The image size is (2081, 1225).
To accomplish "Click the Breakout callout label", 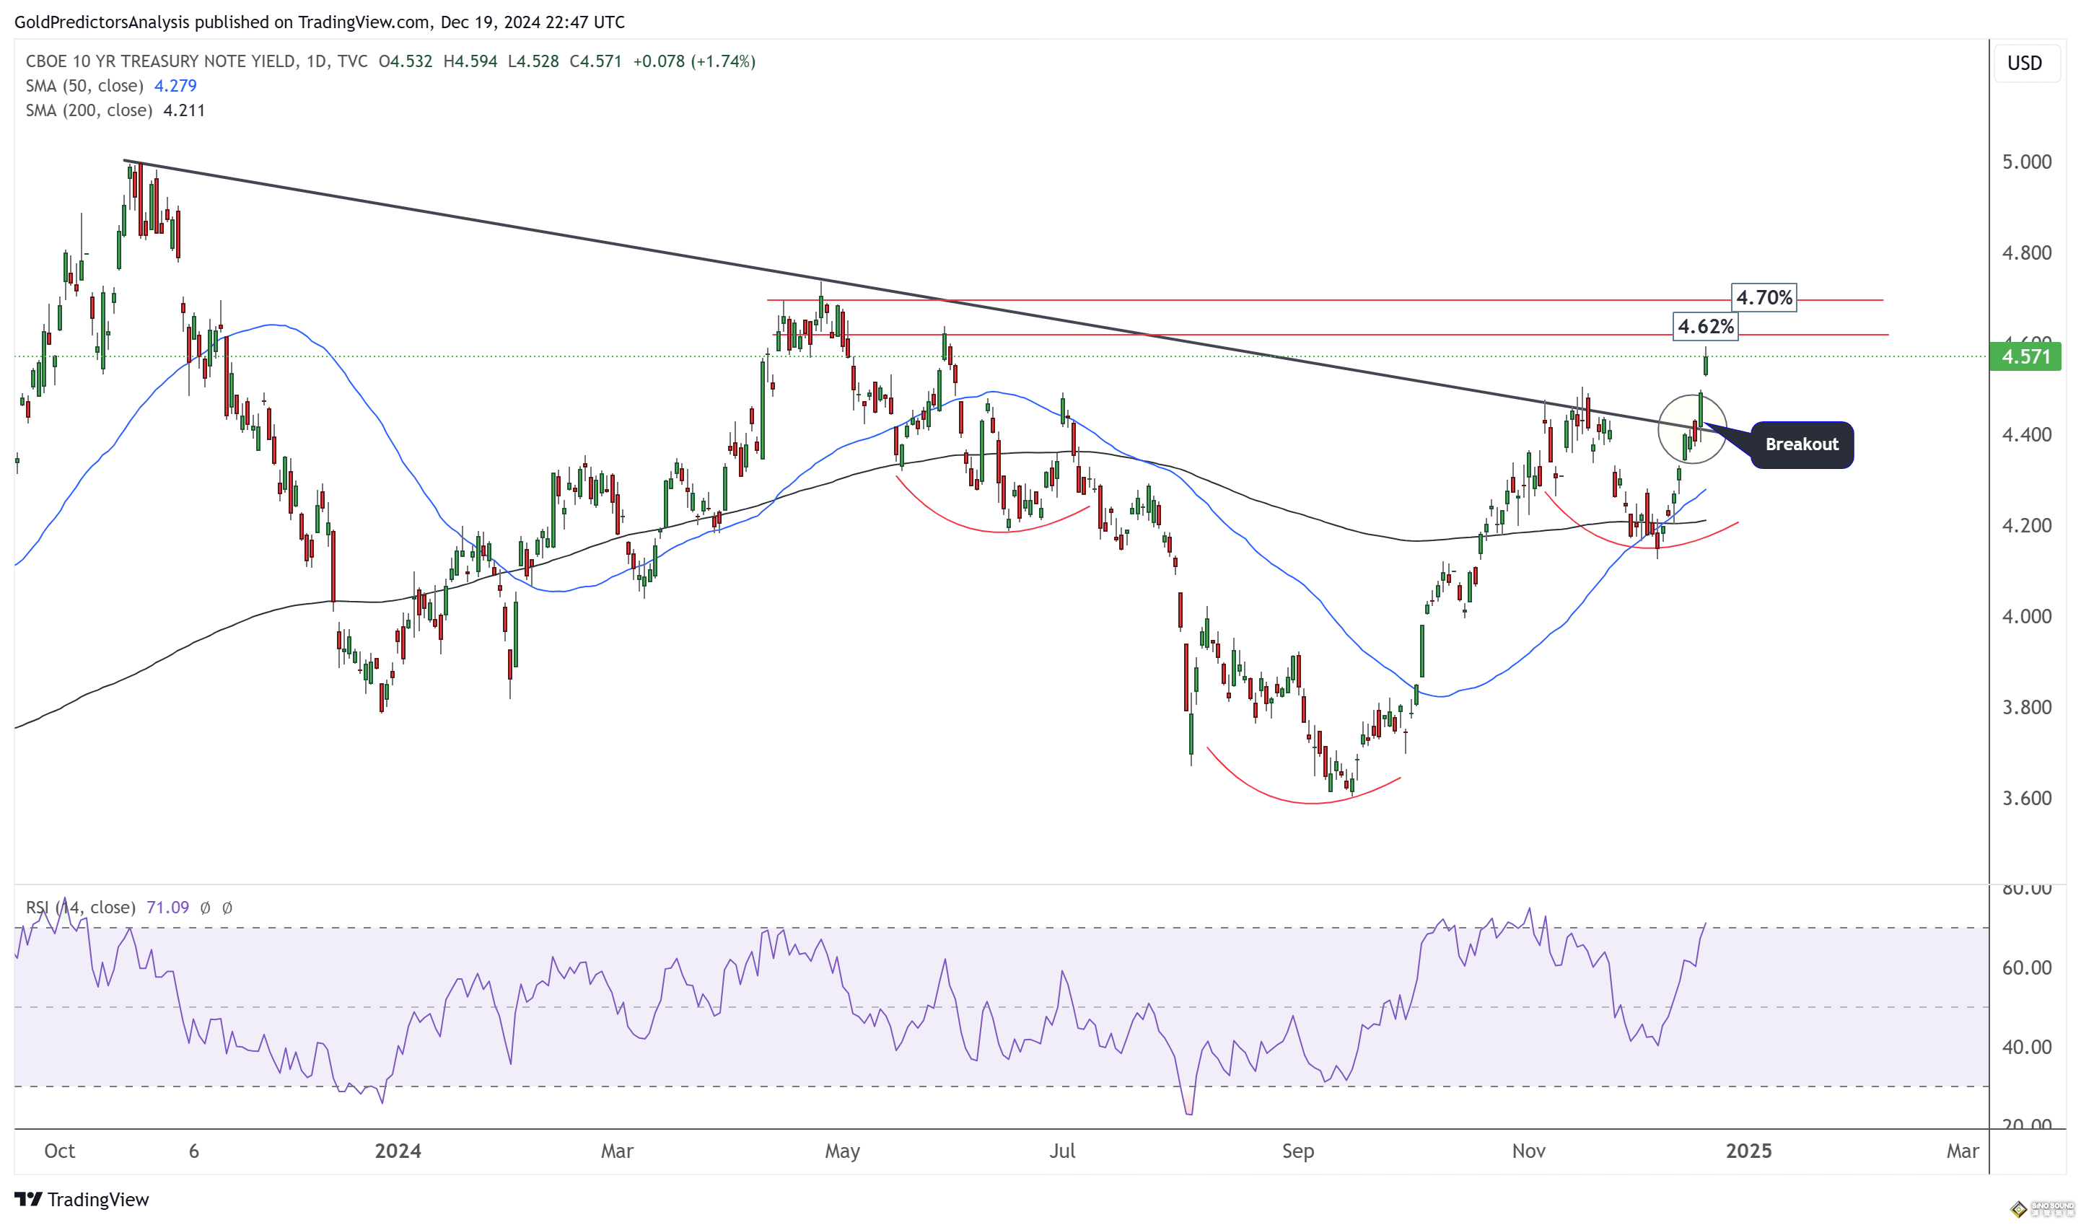I will (1801, 444).
